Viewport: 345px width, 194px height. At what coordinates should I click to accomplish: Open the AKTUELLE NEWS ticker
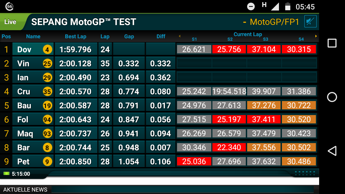click(25, 190)
